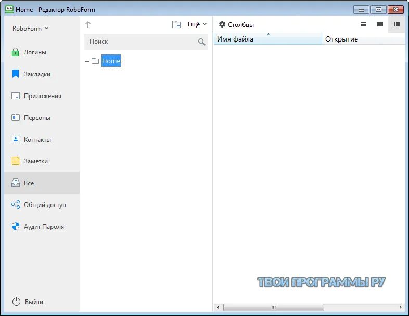This screenshot has height=316, width=409.
Task: Minimize the RoboForm editor window
Action: point(361,10)
